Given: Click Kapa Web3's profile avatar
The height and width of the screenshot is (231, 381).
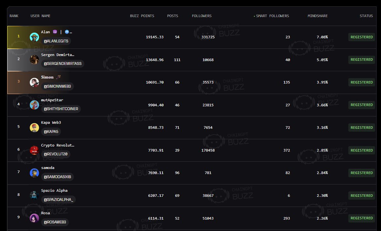Looking at the screenshot, I should [34, 128].
